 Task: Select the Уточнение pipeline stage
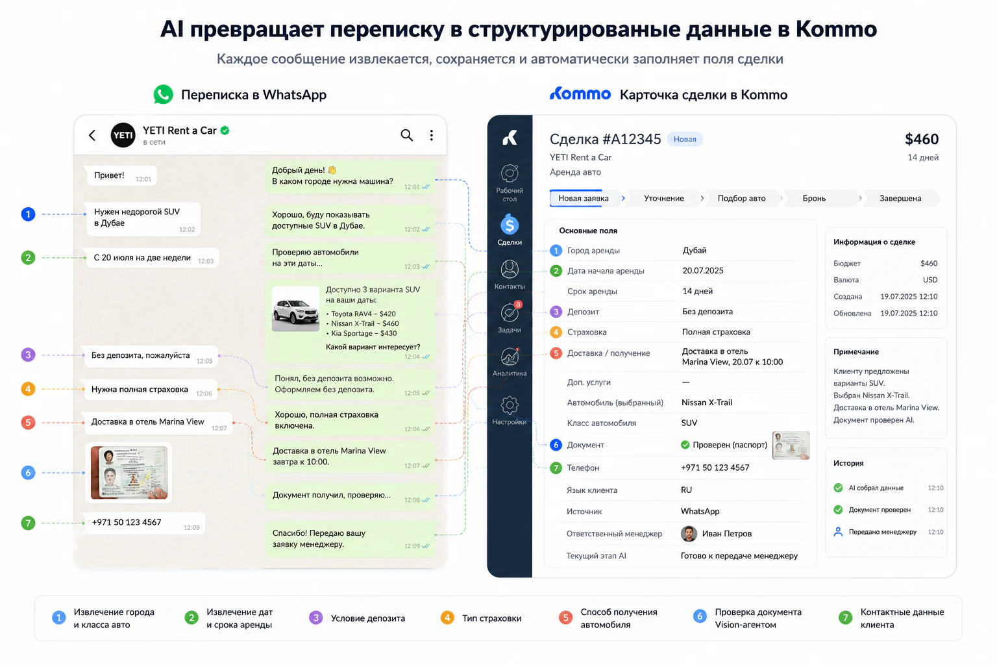coord(664,198)
